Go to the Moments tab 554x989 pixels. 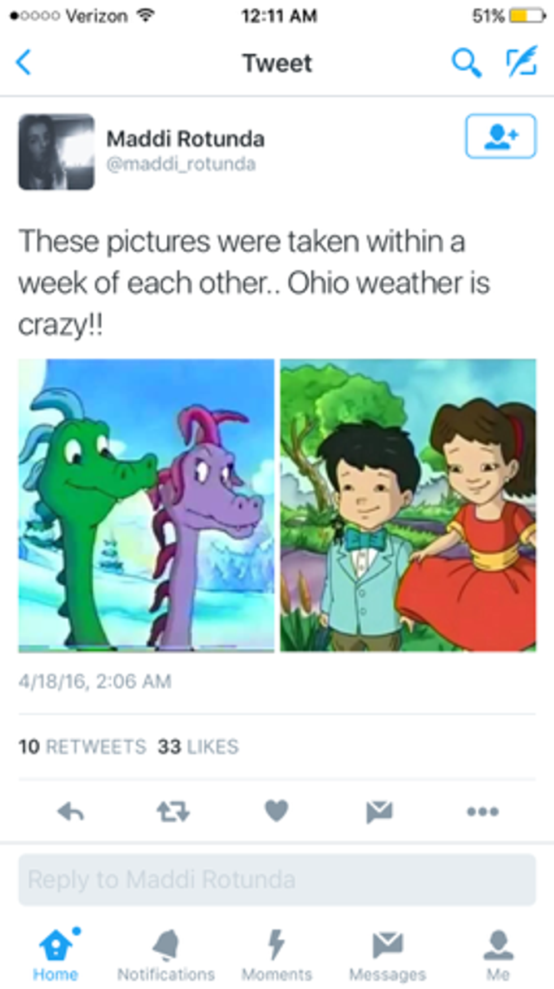tap(277, 955)
